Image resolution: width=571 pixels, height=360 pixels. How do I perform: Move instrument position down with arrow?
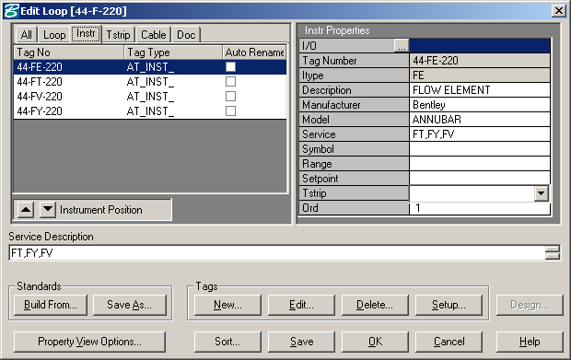47,210
